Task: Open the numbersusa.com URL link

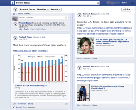Action: [x=104, y=31]
